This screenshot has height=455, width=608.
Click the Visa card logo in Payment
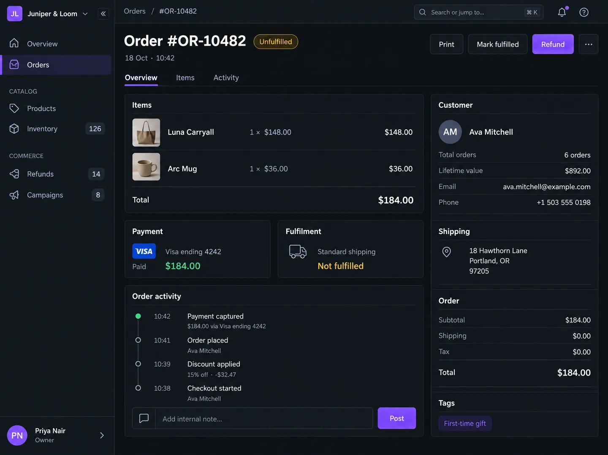click(x=144, y=251)
